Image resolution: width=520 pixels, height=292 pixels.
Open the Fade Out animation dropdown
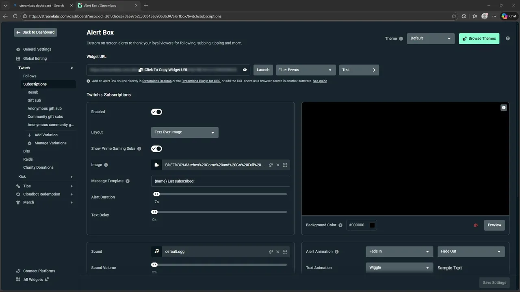(471, 251)
